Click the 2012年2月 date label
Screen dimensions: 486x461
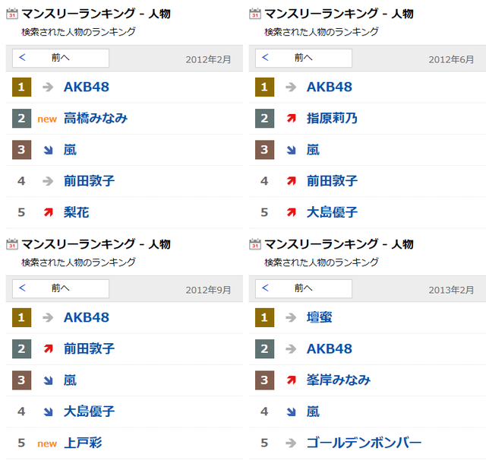[x=208, y=59]
